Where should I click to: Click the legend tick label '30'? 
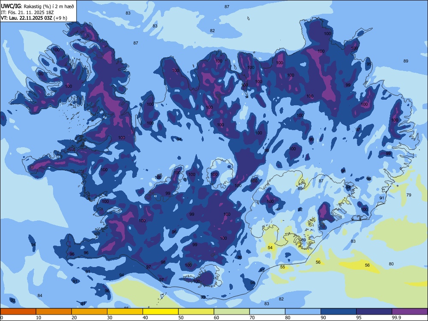110,318
